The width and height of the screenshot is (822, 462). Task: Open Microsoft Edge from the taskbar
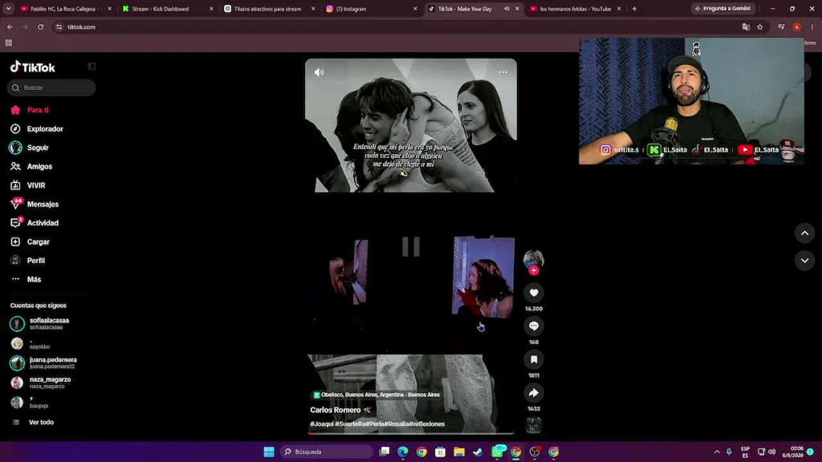(x=403, y=452)
